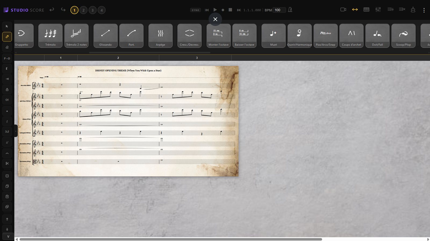Apply the Trémolo 2 notes articulation
Image resolution: width=430 pixels, height=241 pixels.
click(x=77, y=36)
